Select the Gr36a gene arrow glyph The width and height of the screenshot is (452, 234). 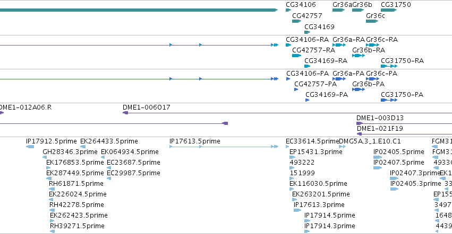tap(338, 10)
